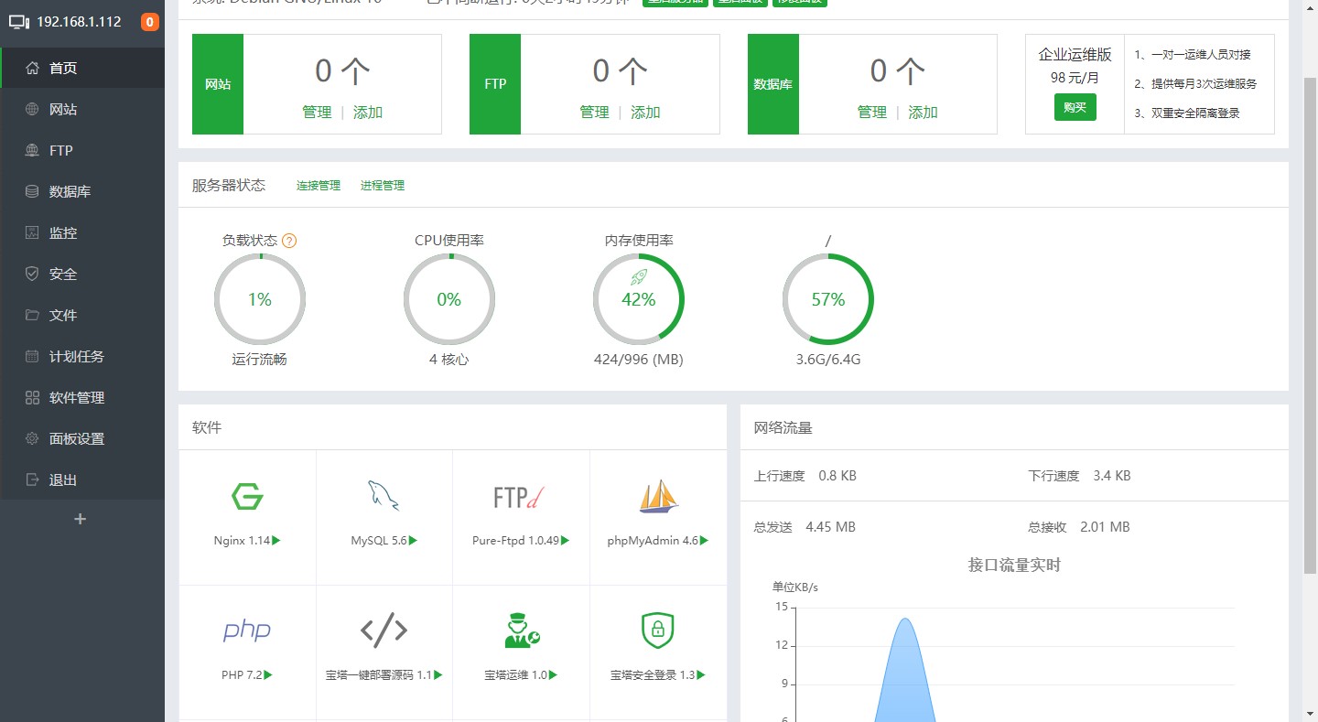
Task: Click 退出 to log out of the panel
Action: point(31,479)
